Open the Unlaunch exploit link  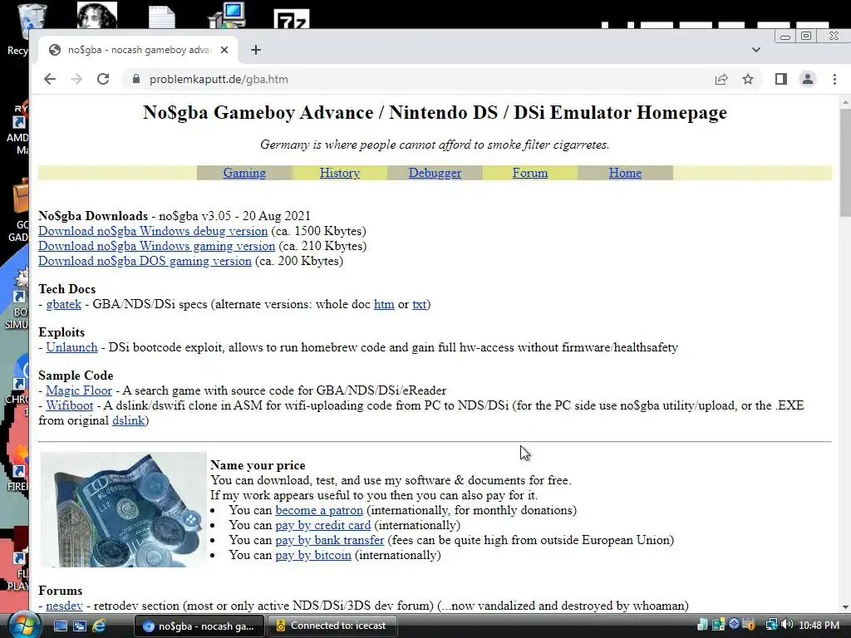[x=71, y=347]
